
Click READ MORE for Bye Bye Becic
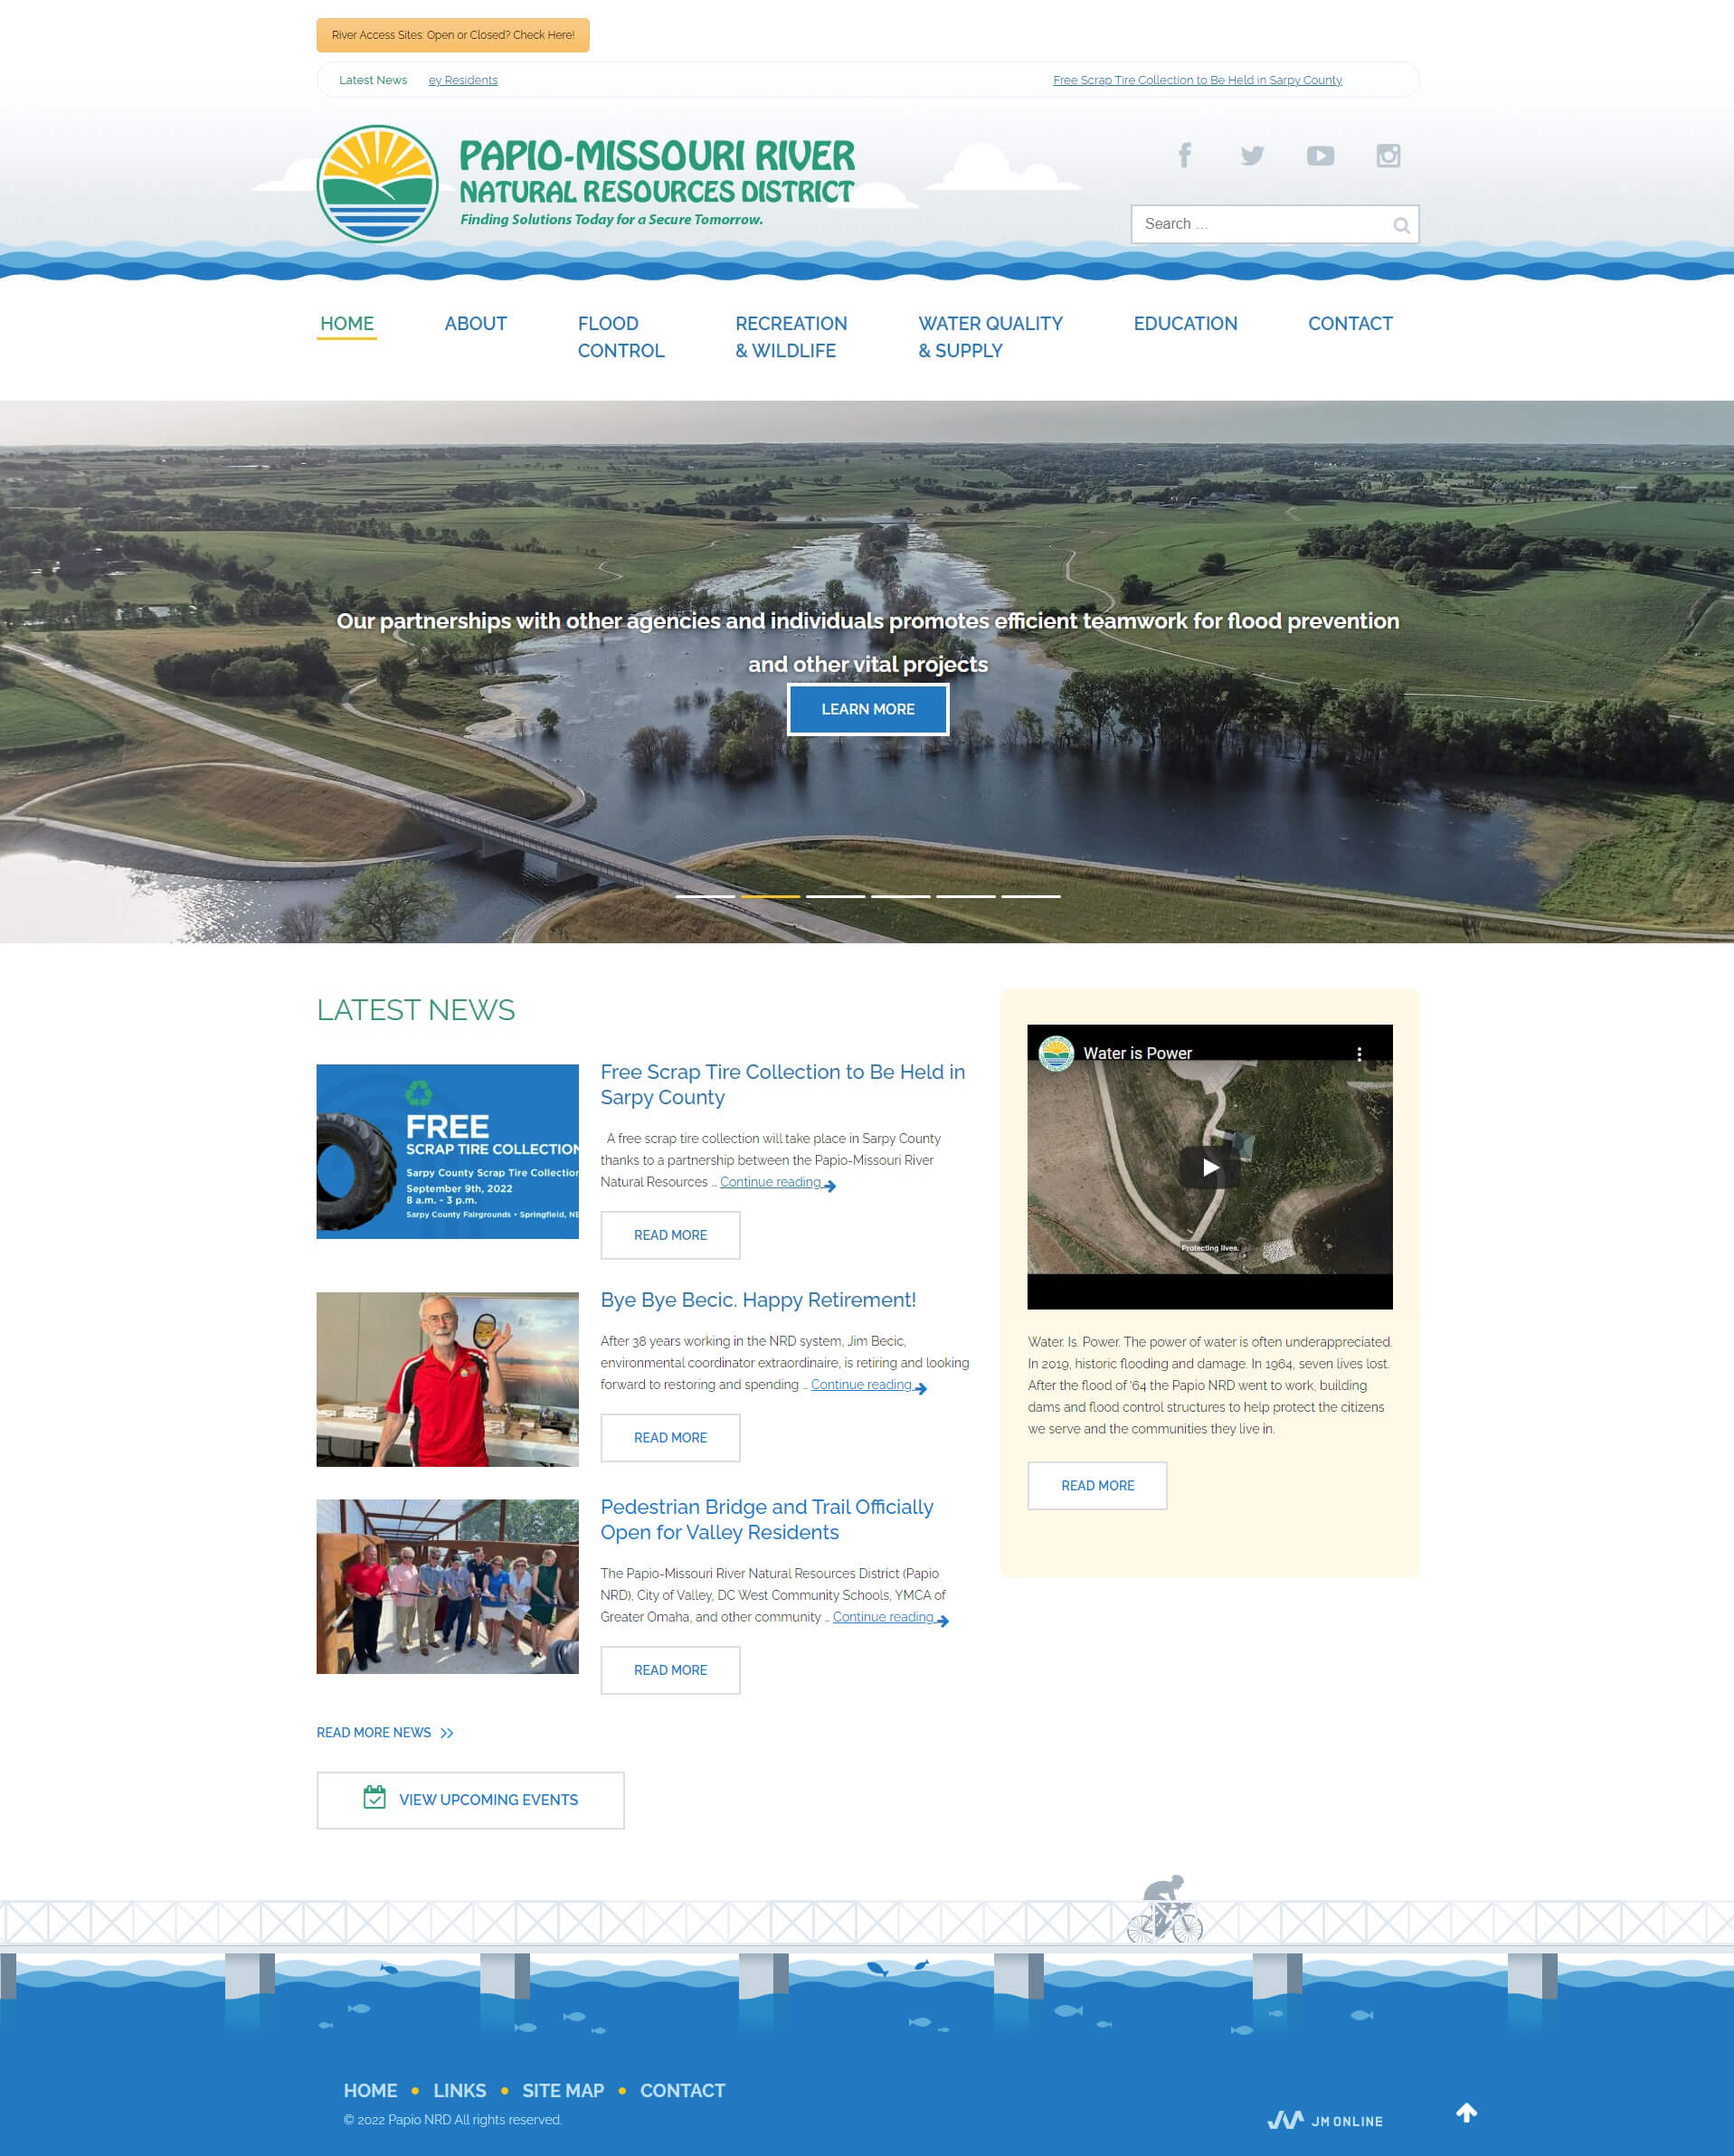670,1437
